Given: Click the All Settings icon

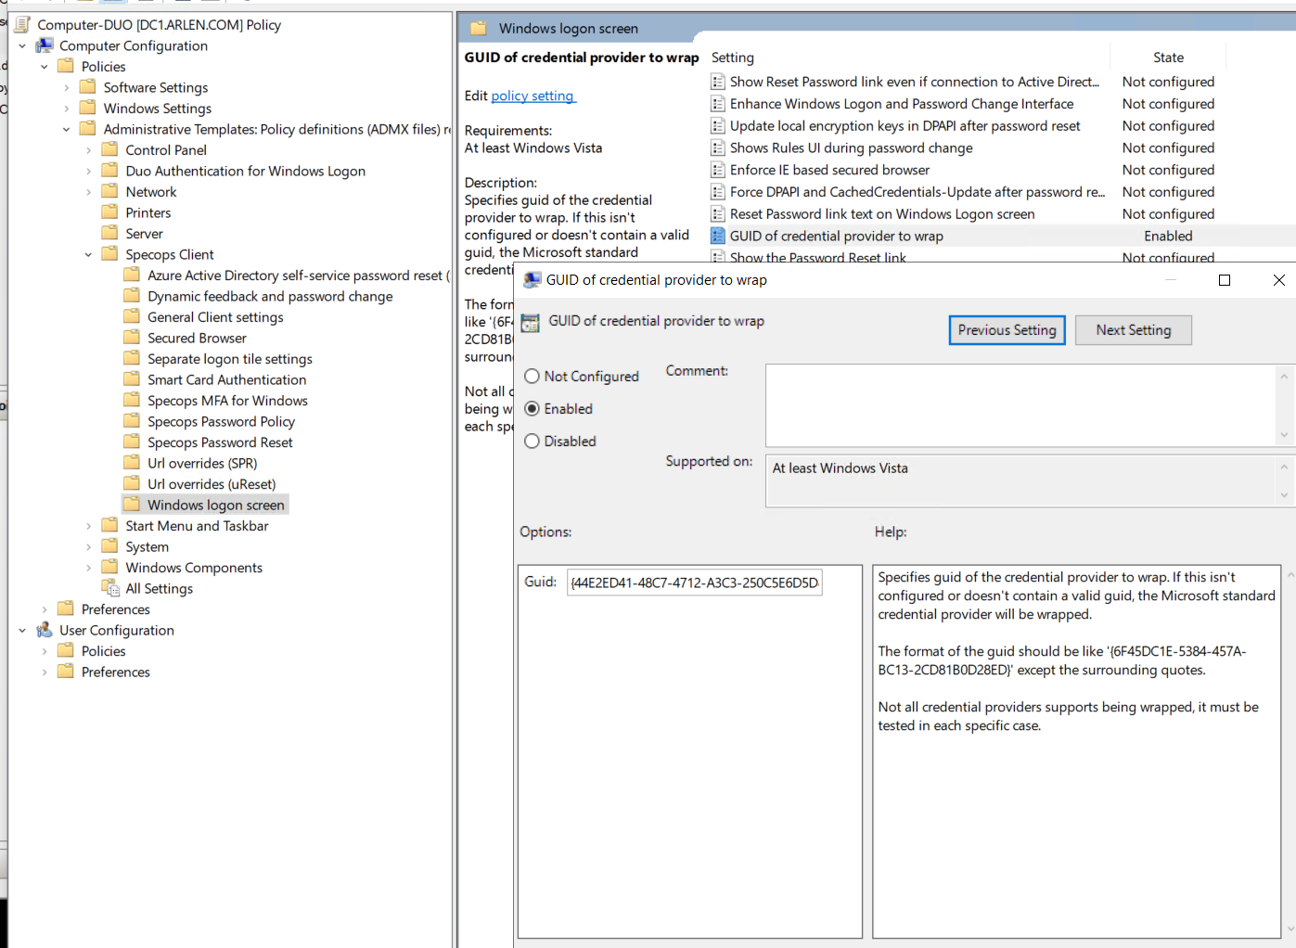Looking at the screenshot, I should pos(110,588).
